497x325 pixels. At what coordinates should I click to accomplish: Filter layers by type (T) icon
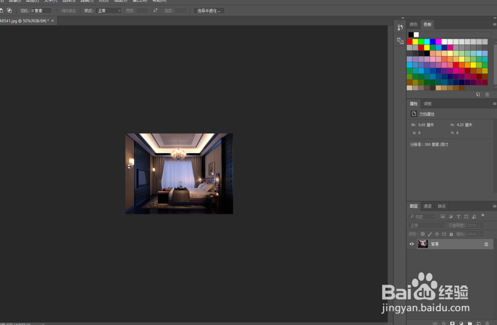[458, 217]
